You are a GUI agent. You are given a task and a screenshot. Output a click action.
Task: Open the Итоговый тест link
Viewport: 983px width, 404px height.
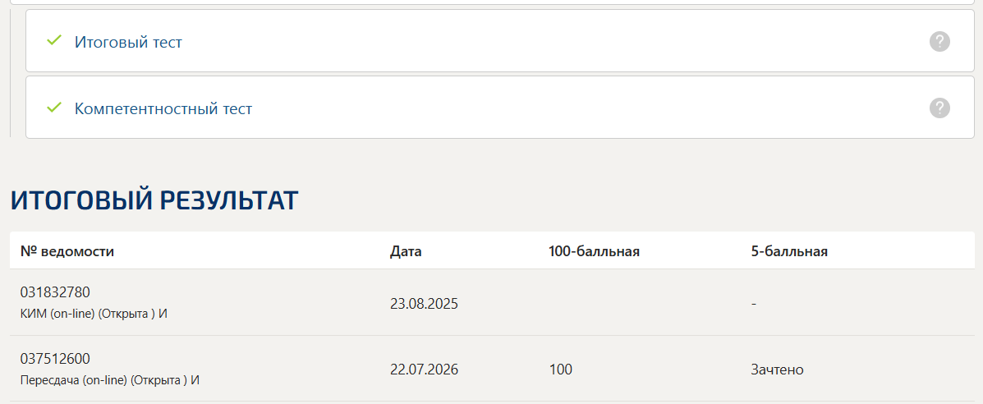(x=128, y=42)
